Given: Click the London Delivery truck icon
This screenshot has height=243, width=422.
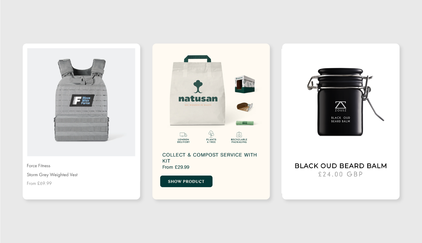Looking at the screenshot, I should click(183, 135).
